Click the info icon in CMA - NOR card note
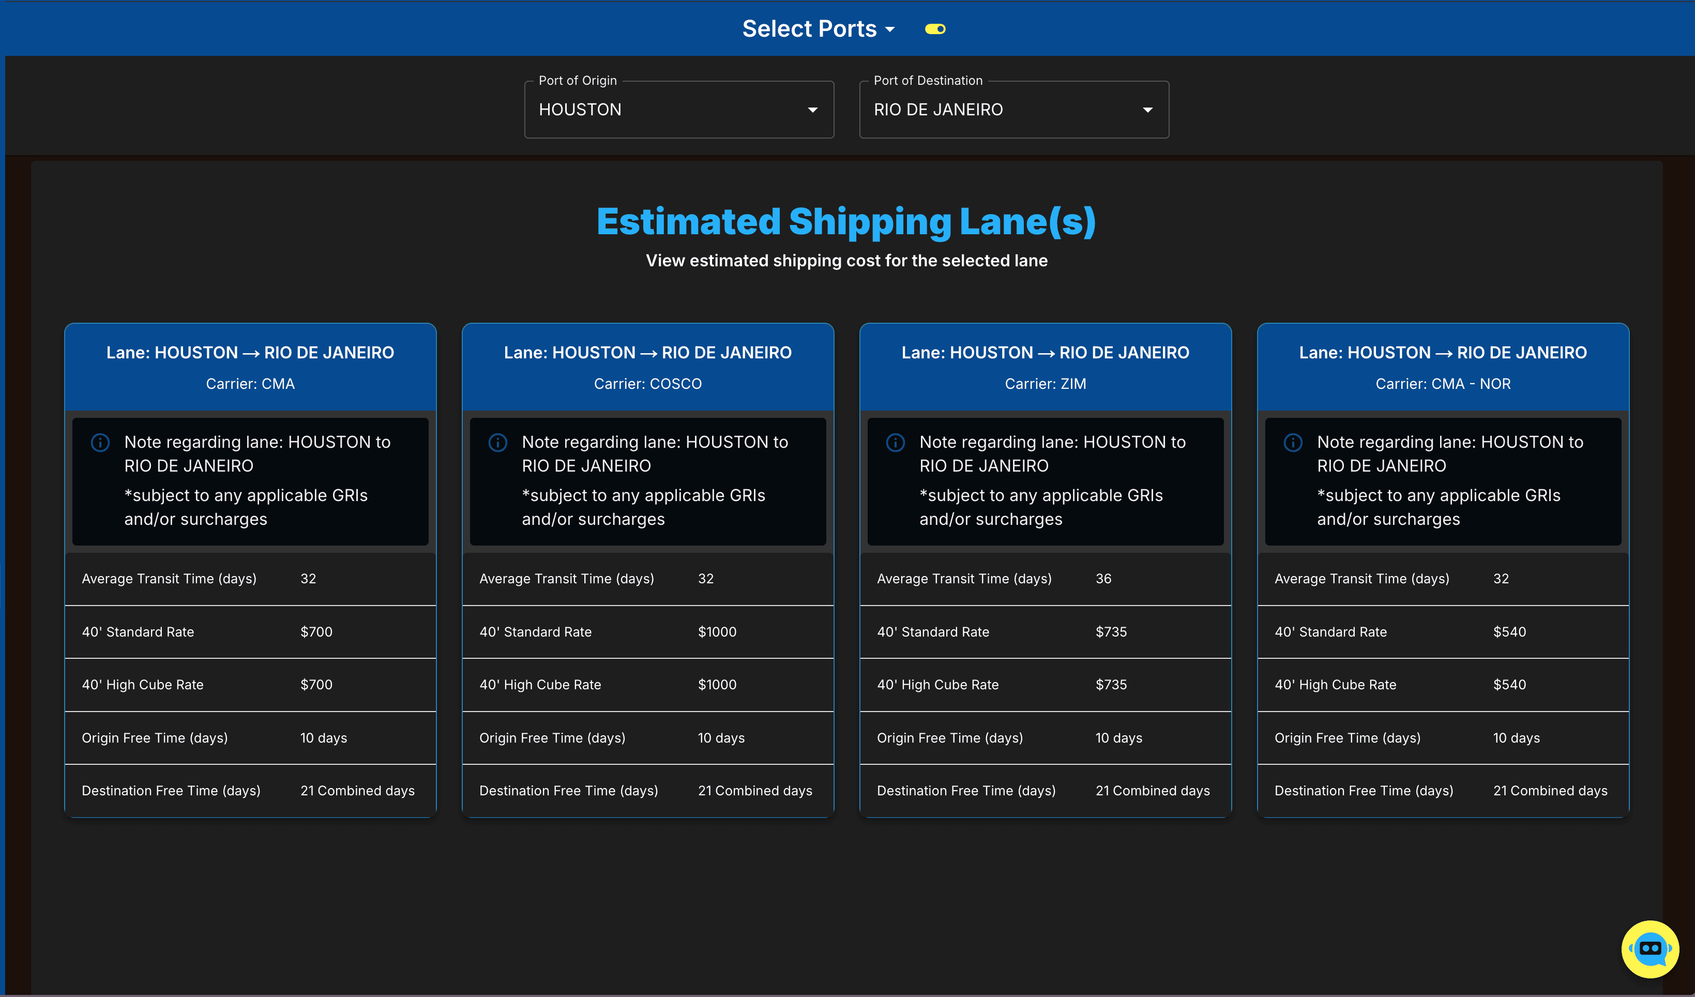This screenshot has height=997, width=1695. pos(1293,443)
